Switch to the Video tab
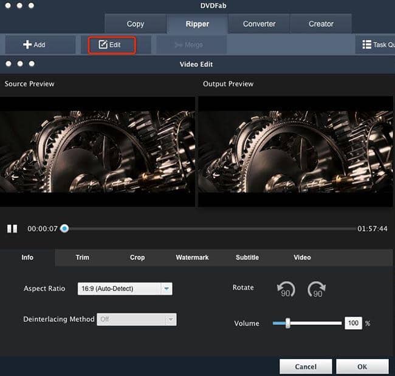Screen dimensions: 395x376 [302, 258]
